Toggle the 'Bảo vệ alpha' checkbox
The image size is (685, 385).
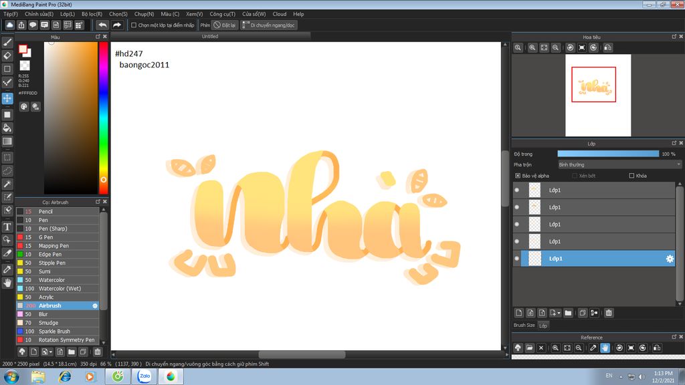(518, 176)
